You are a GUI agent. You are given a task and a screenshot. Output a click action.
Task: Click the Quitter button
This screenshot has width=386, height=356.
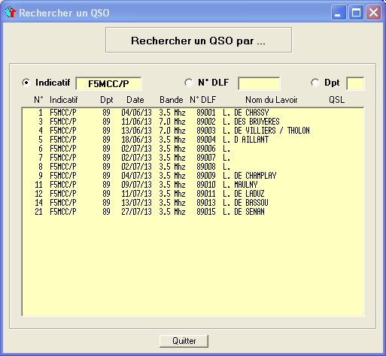tap(184, 341)
